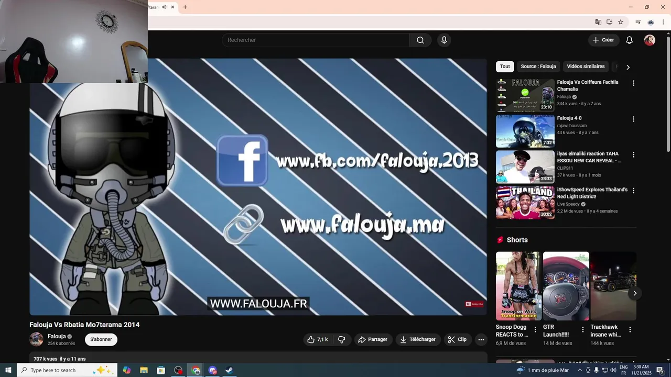The image size is (671, 377).
Task: Show next Shorts with right arrow
Action: coord(635,293)
